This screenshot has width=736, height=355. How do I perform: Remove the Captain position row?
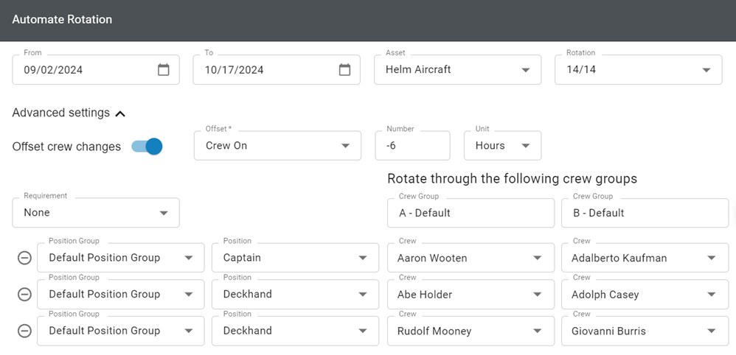point(24,258)
